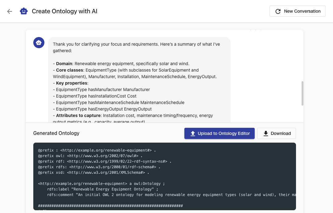Click the back arrow icon
This screenshot has width=333, height=213.
point(10,11)
